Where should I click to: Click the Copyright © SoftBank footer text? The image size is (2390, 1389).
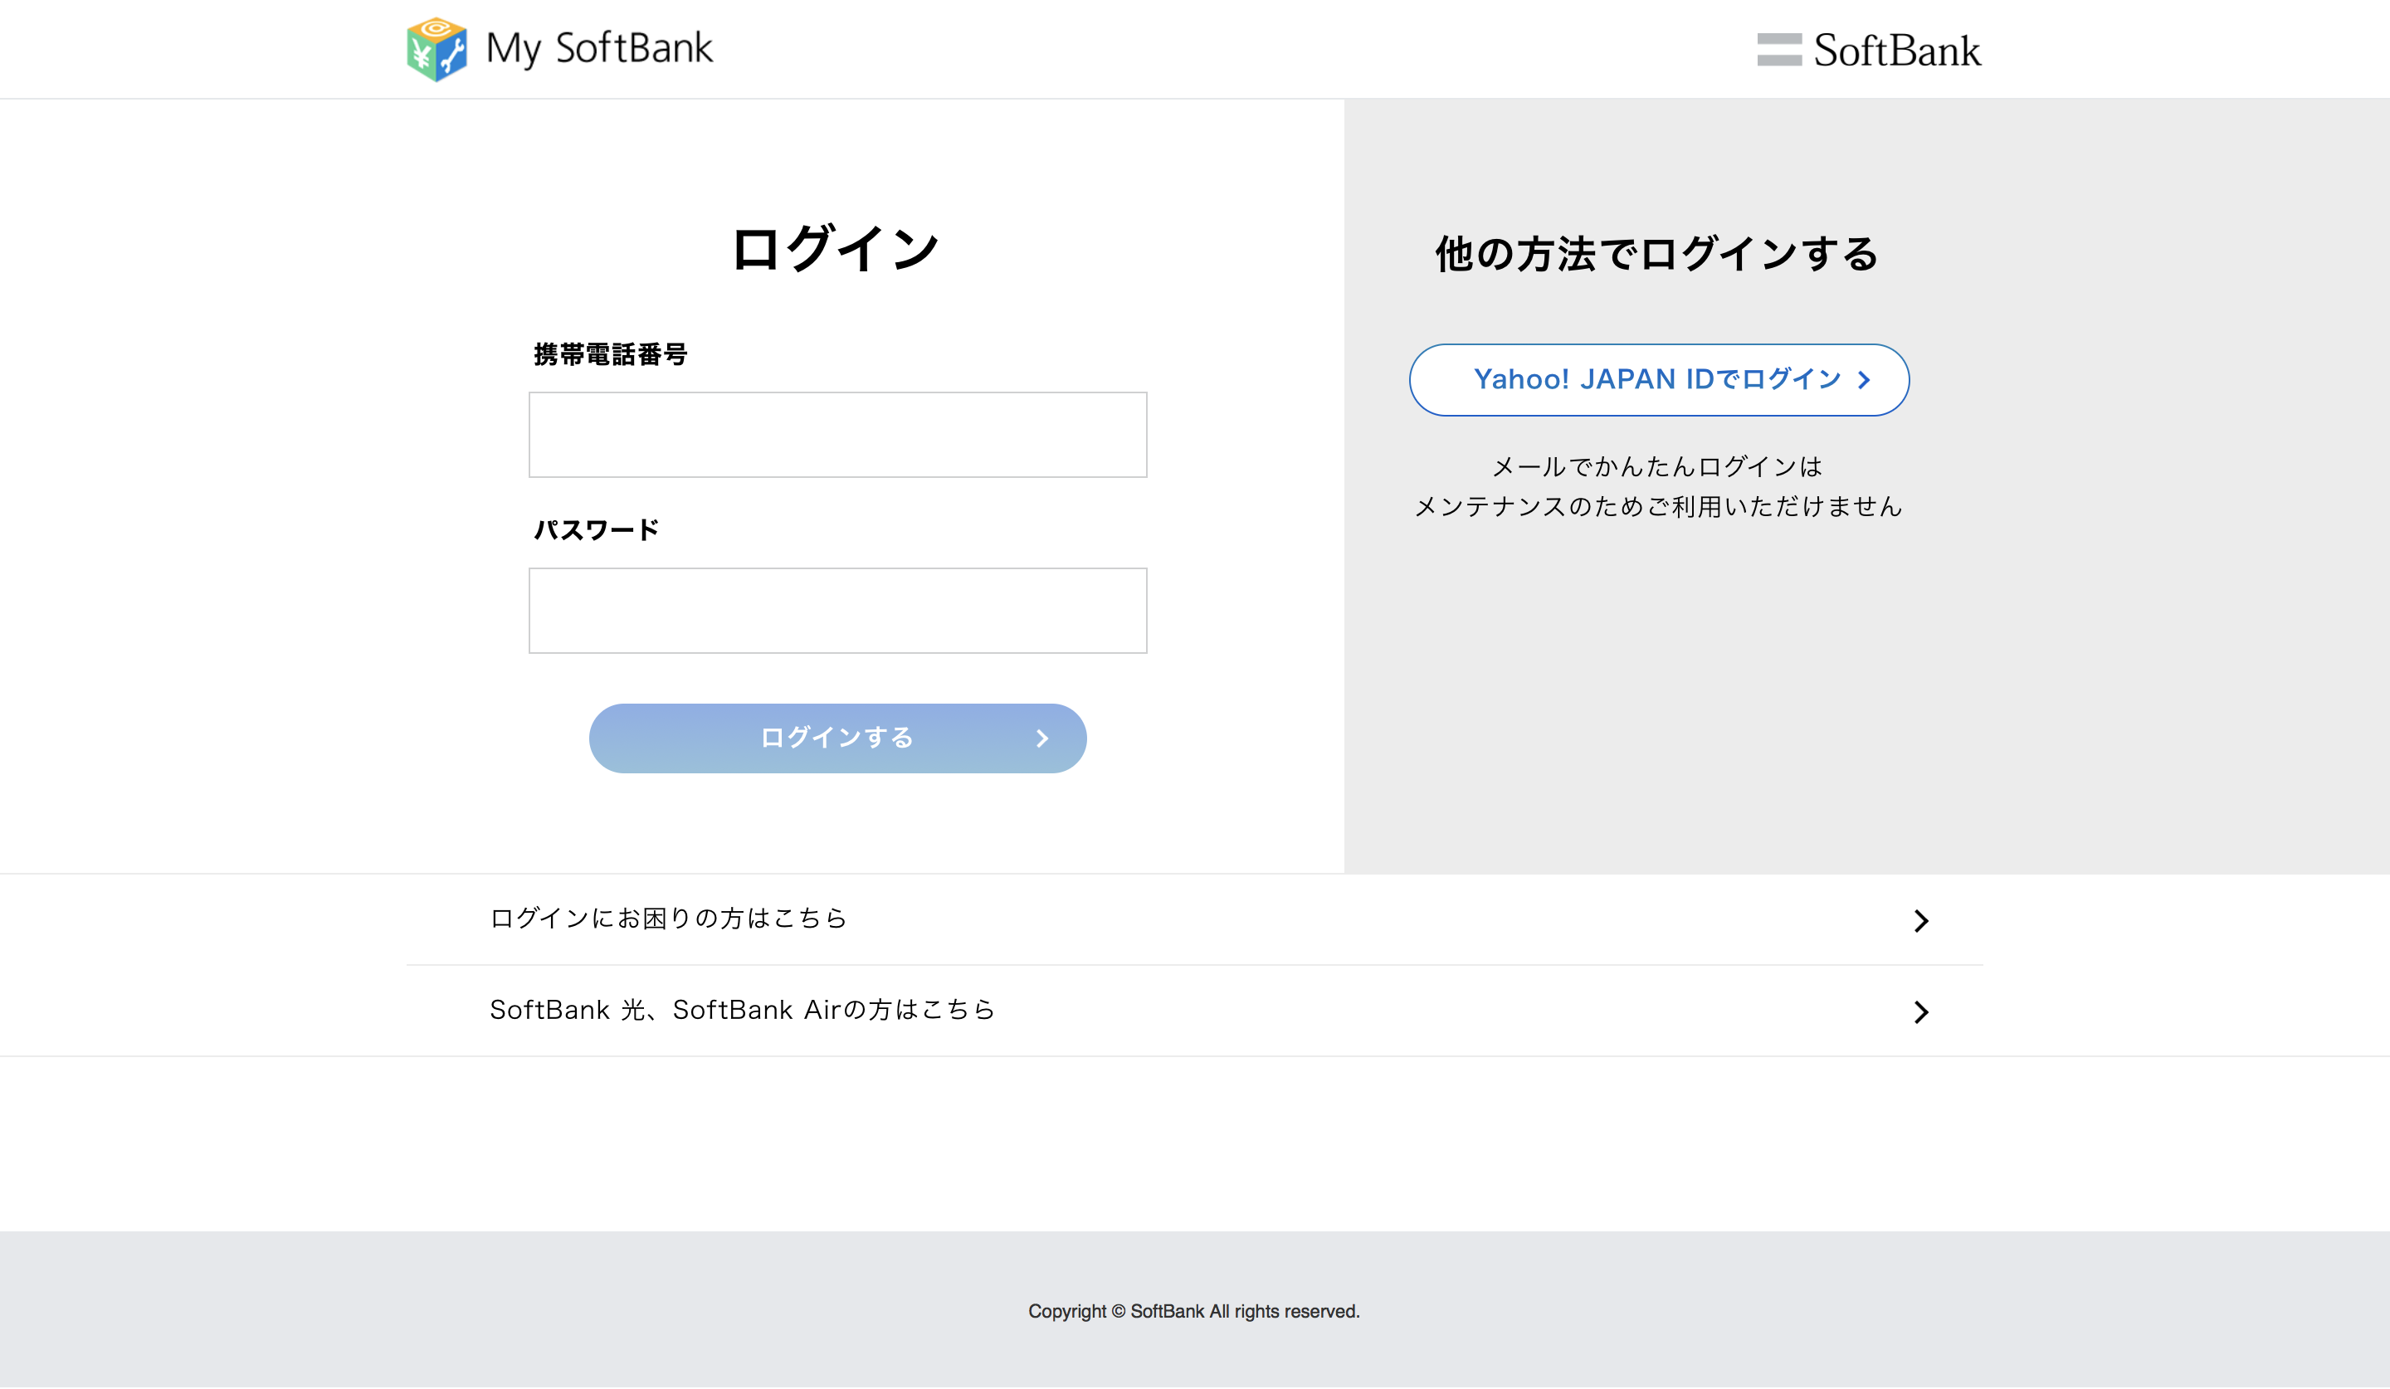point(1194,1311)
